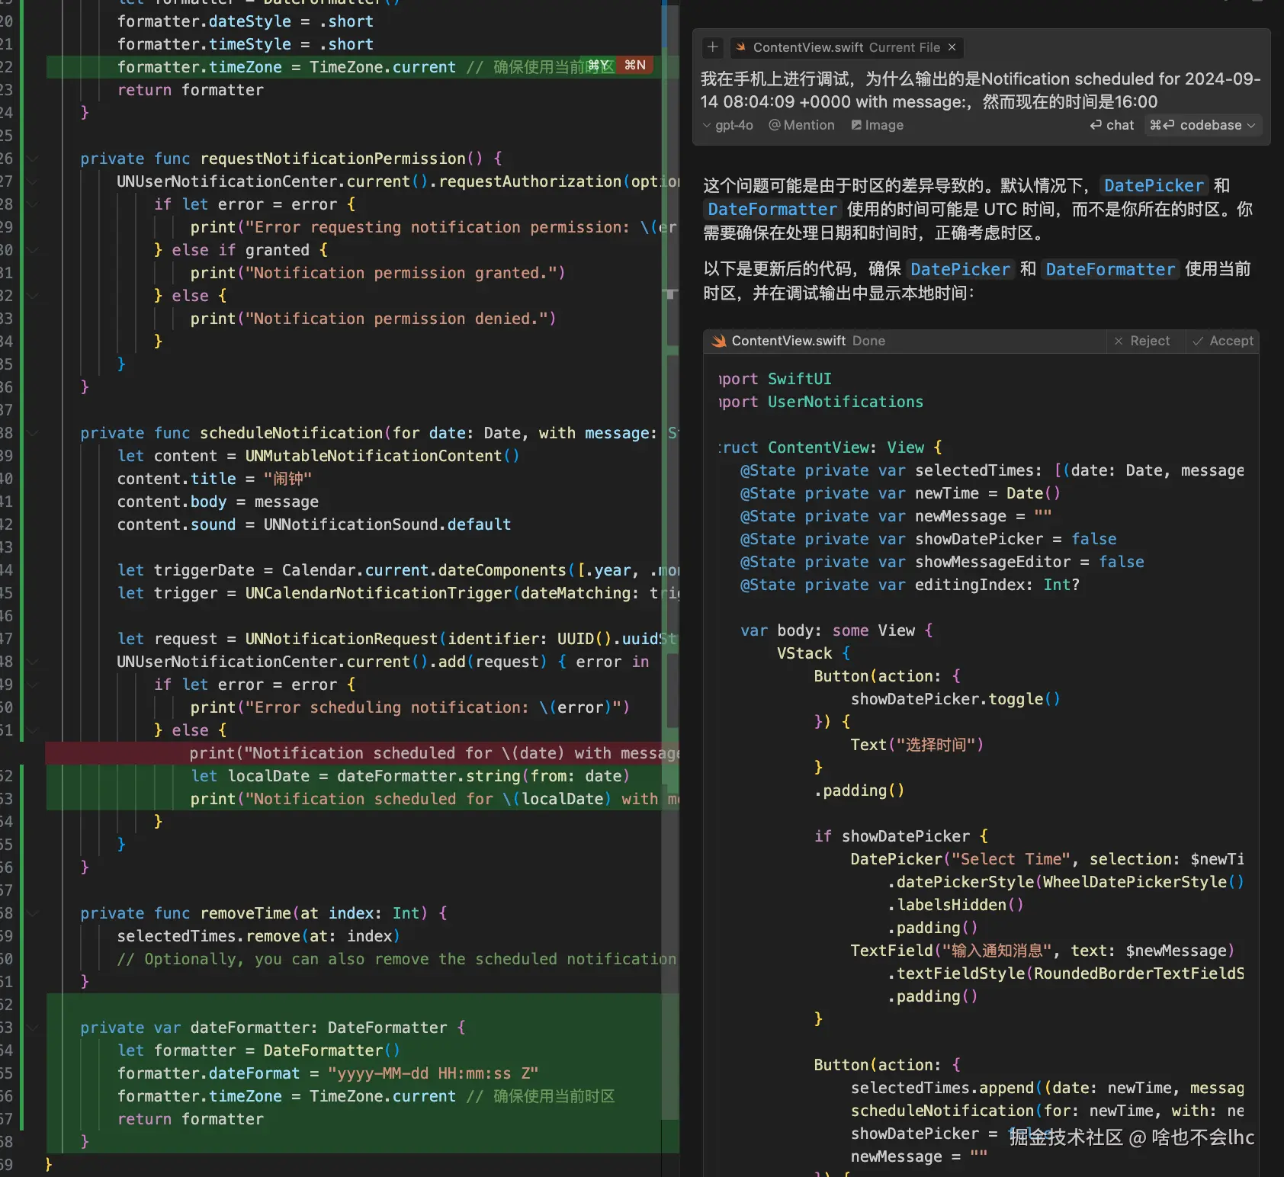Fold the 'if let error' block on line 28
Screen dimensions: 1284x1177
click(33, 204)
